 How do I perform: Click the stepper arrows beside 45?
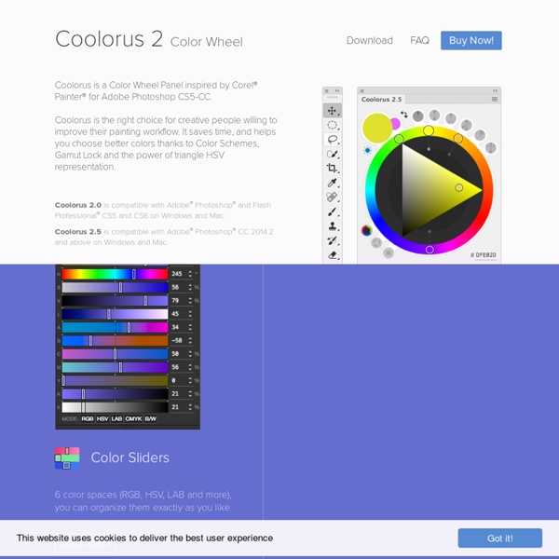[190, 314]
